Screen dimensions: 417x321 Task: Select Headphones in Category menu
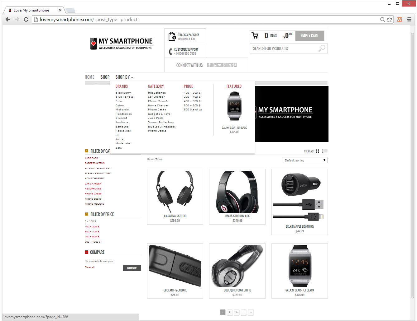(x=157, y=93)
